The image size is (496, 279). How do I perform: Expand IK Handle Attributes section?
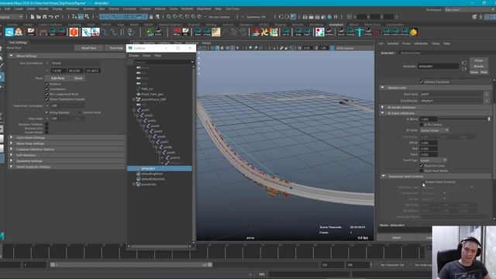(382, 108)
